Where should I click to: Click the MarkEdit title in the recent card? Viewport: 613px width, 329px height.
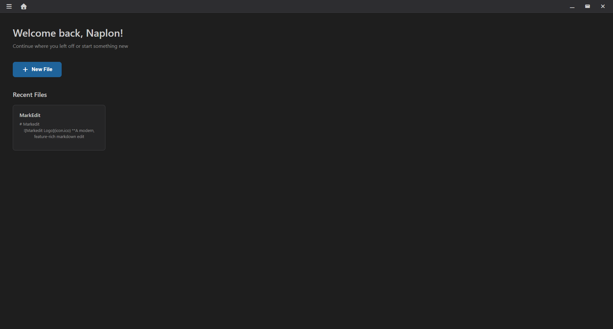tap(30, 115)
